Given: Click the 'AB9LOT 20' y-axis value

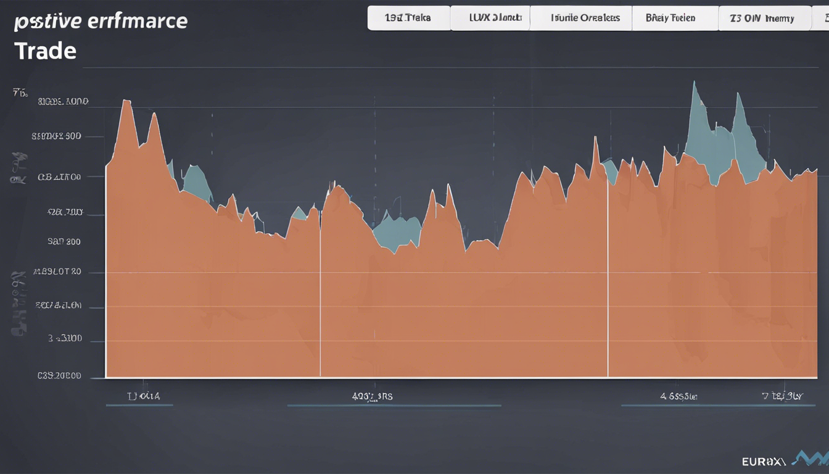Looking at the screenshot, I should click(57, 272).
